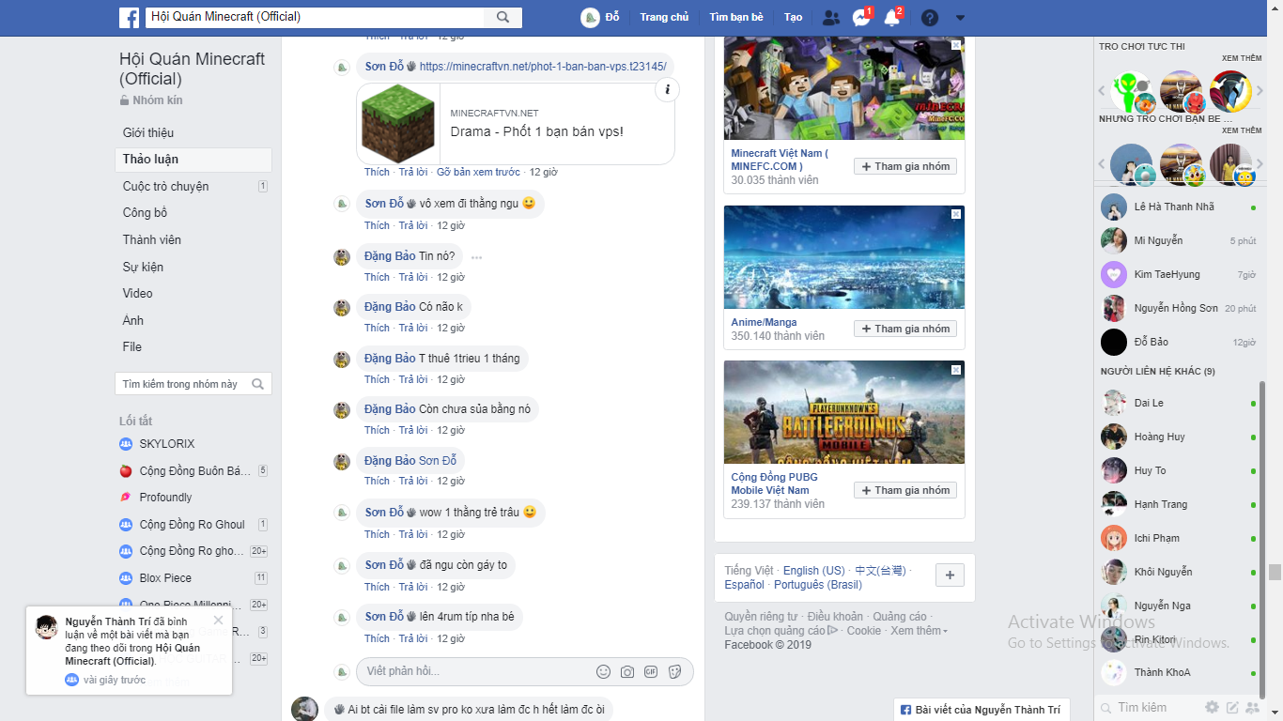Image resolution: width=1283 pixels, height=721 pixels.
Task: Open the account menu dropdown arrow
Action: (x=960, y=18)
